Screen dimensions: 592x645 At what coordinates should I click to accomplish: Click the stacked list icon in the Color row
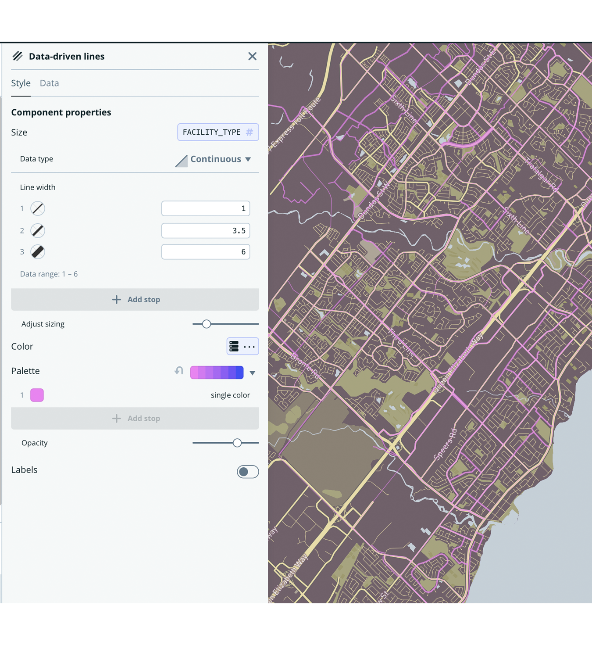tap(234, 346)
